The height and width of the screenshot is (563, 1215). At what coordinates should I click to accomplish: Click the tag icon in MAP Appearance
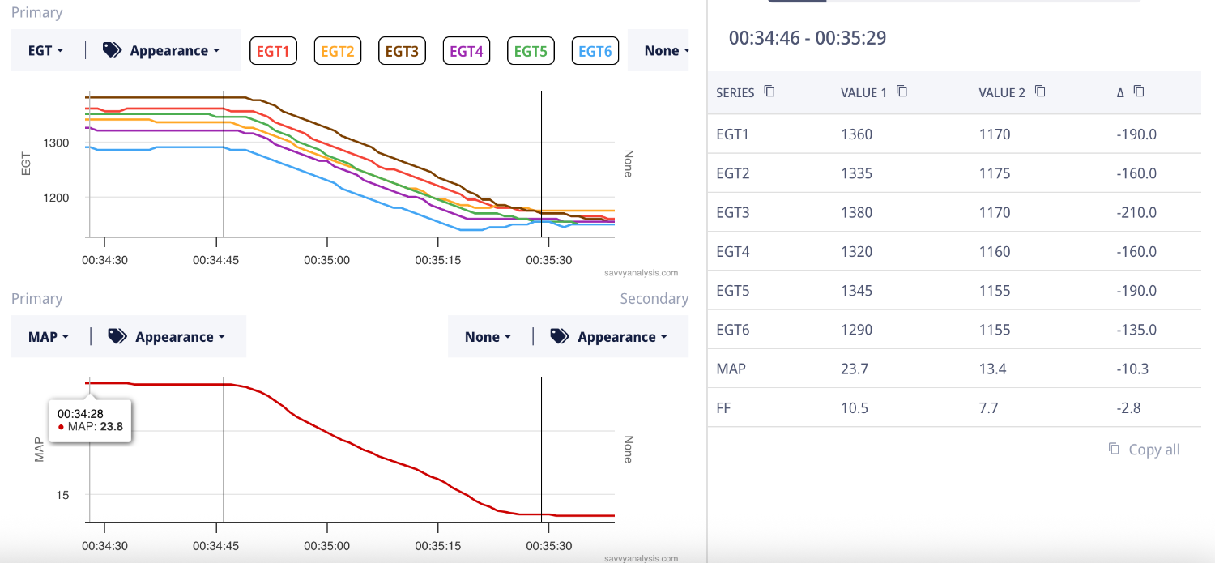click(x=117, y=336)
